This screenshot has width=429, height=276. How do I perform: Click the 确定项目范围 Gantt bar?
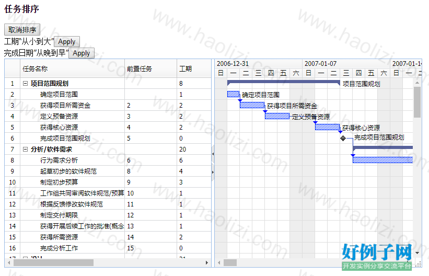click(234, 94)
